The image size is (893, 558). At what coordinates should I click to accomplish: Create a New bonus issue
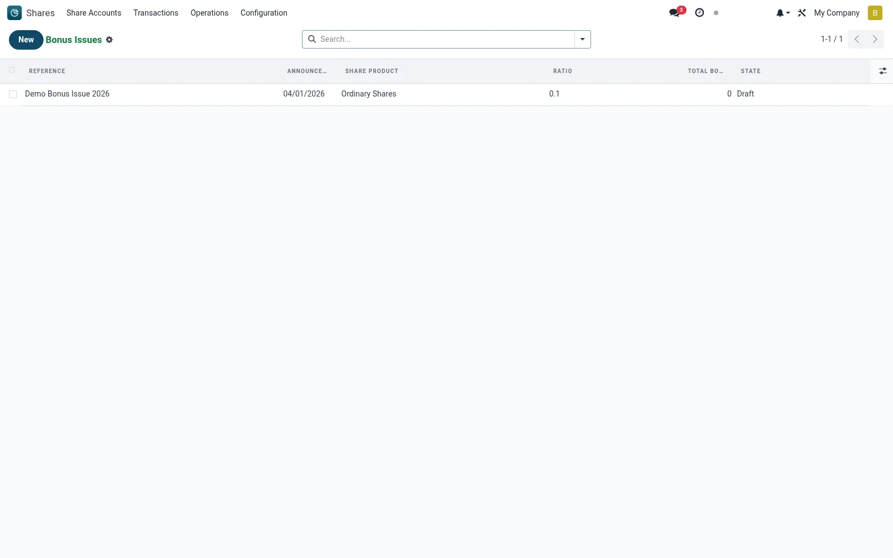pyautogui.click(x=26, y=40)
